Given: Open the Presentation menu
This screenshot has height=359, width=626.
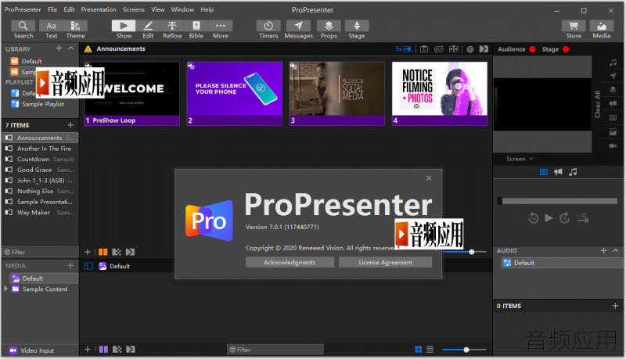Looking at the screenshot, I should (x=99, y=9).
